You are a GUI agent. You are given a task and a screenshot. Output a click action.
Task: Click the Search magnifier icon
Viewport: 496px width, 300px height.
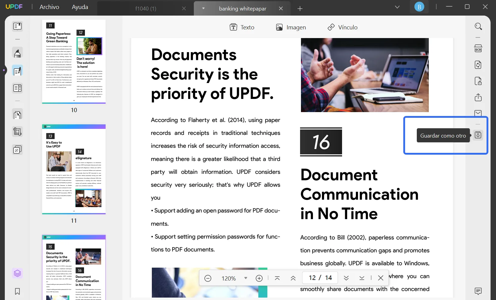pos(478,26)
